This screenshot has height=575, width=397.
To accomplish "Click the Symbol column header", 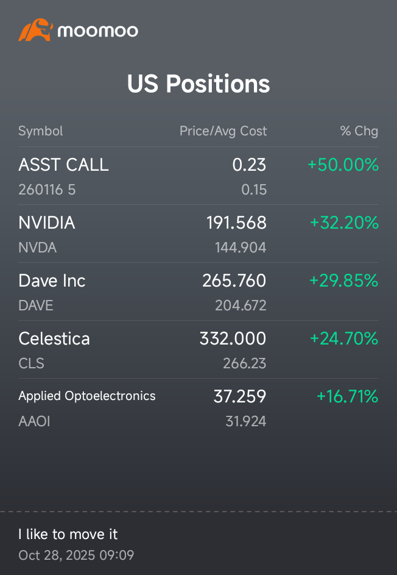I will [41, 131].
